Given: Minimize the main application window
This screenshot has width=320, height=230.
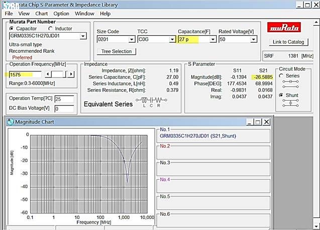Looking at the screenshot, I should pyautogui.click(x=299, y=5).
